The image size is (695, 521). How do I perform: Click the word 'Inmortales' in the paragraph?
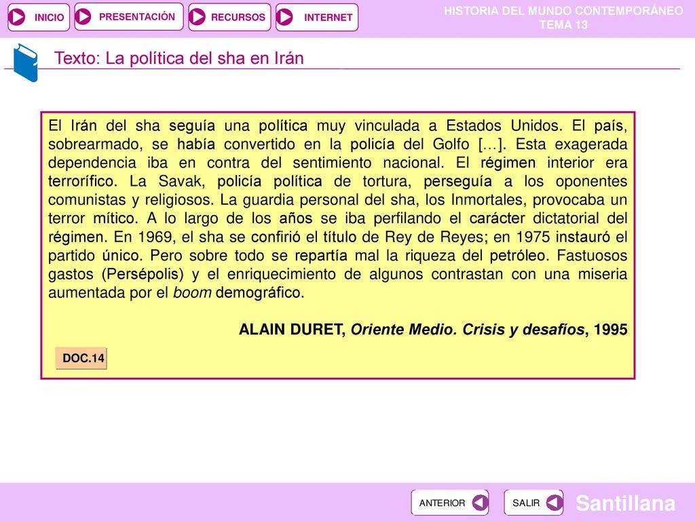coord(489,200)
